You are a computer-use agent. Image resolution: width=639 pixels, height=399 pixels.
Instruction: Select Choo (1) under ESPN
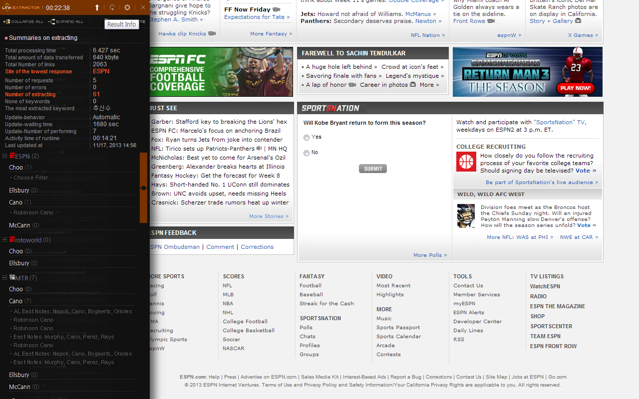(20, 168)
